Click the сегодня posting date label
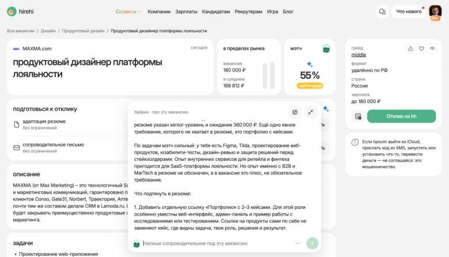Screen dimensions: 449x257 [x=199, y=48]
